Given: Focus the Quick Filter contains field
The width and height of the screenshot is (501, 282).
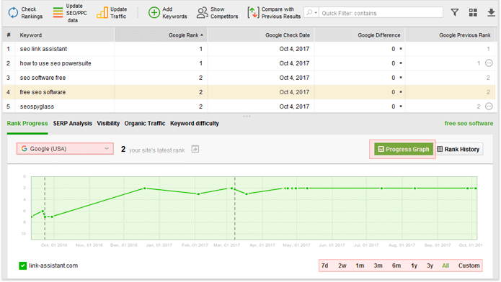Looking at the screenshot, I should 381,13.
